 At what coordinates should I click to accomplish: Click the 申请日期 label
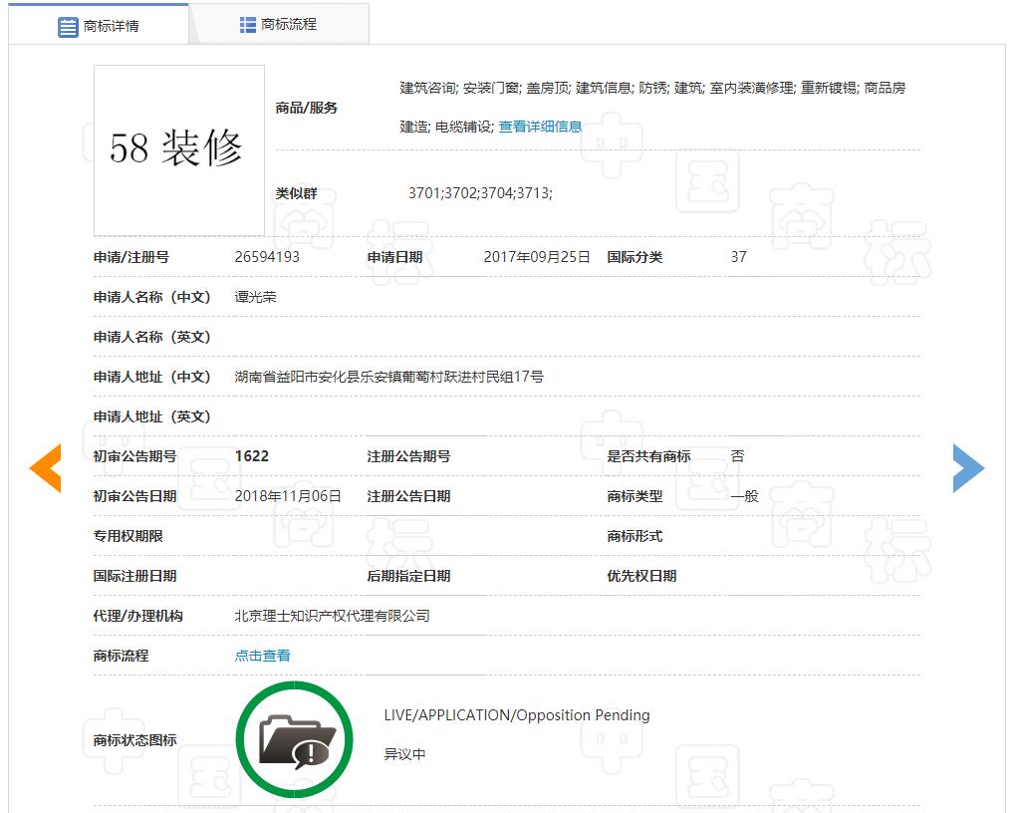click(x=394, y=257)
